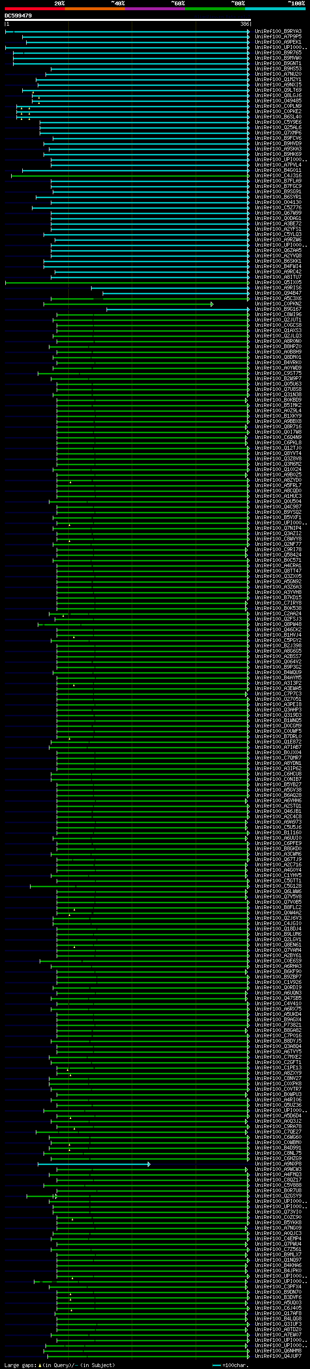The height and width of the screenshot is (1369, 310).
Task: Open hit UniRef100_A9NX15
Action: click(x=278, y=85)
